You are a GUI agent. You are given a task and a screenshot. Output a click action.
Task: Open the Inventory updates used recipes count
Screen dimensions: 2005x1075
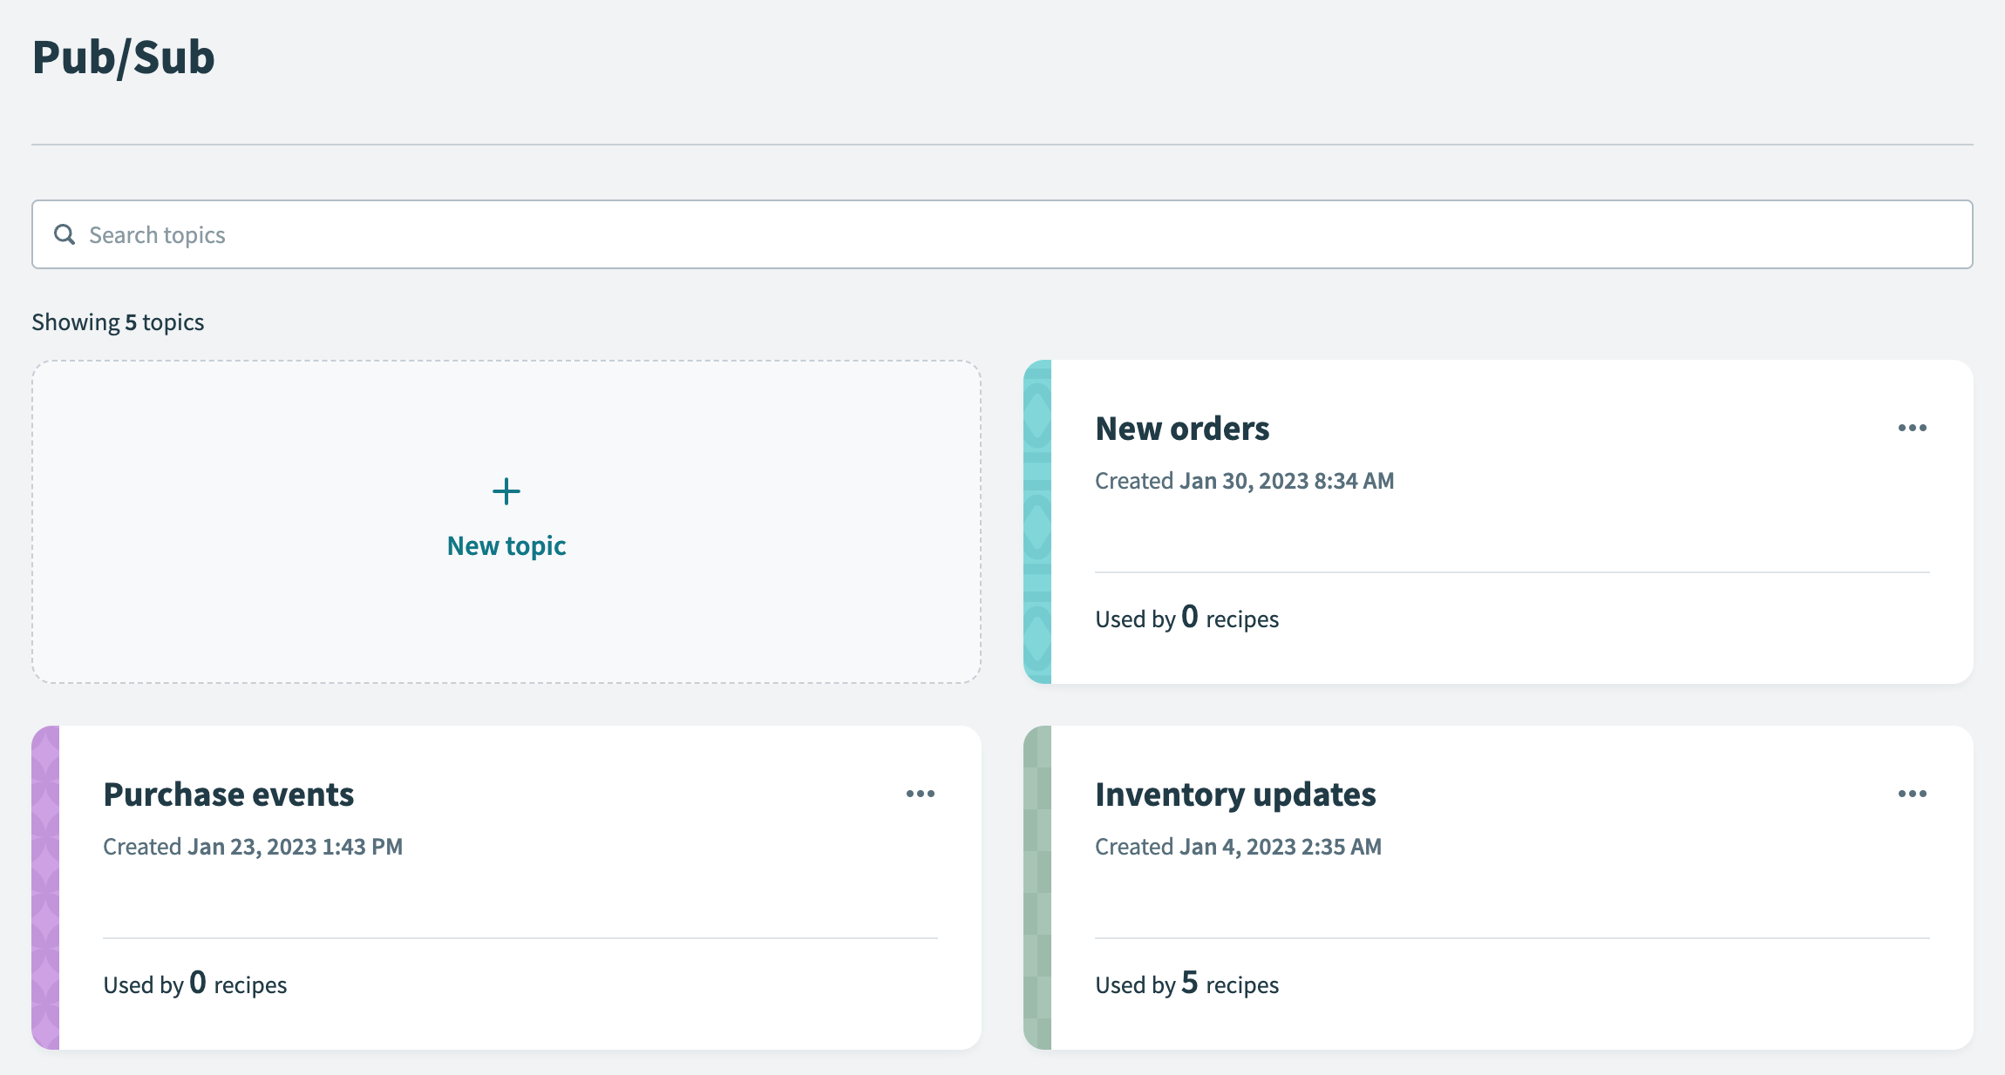coord(1186,984)
